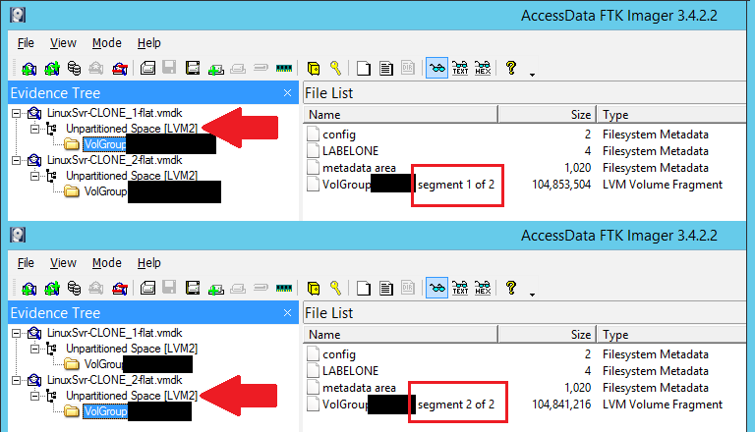Open Mode menu in segment 1 window
This screenshot has height=432, width=755.
(x=106, y=43)
